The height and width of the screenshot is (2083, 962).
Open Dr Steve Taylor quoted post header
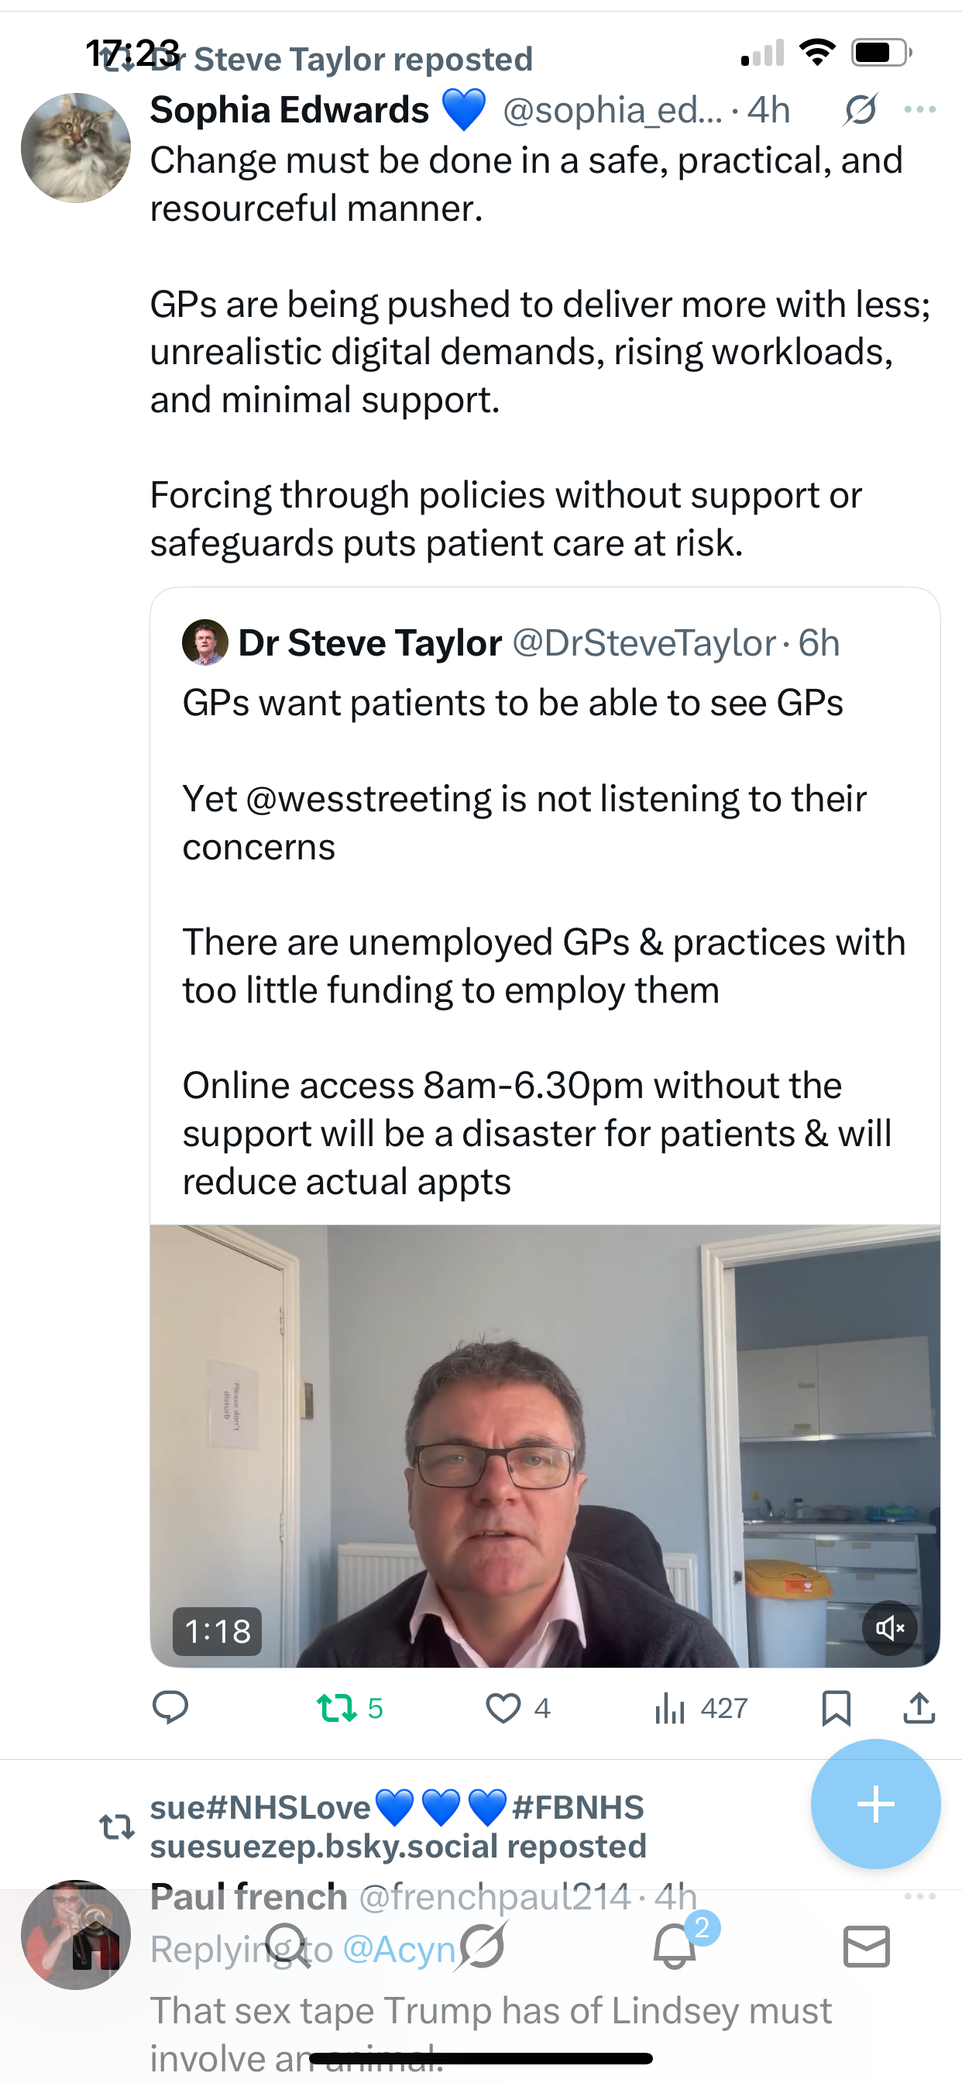[x=511, y=643]
